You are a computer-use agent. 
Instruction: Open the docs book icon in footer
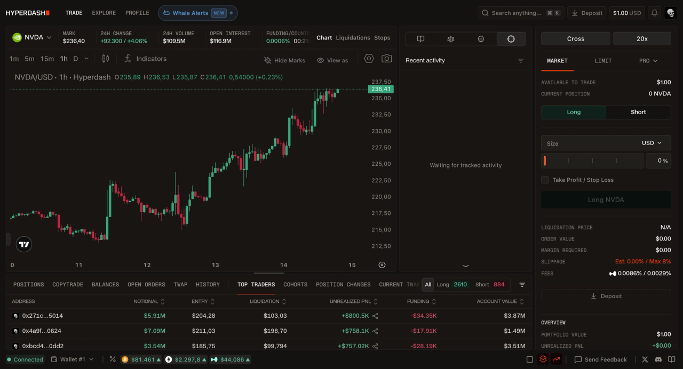(672, 359)
